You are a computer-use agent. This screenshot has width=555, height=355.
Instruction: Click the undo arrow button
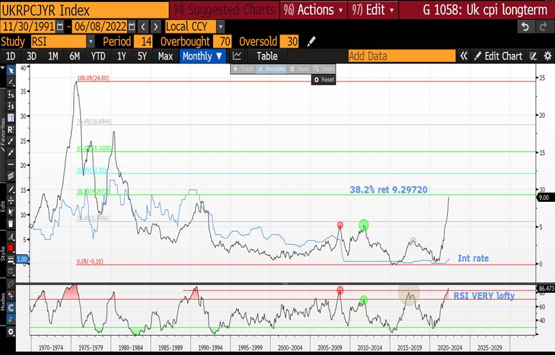525,27
